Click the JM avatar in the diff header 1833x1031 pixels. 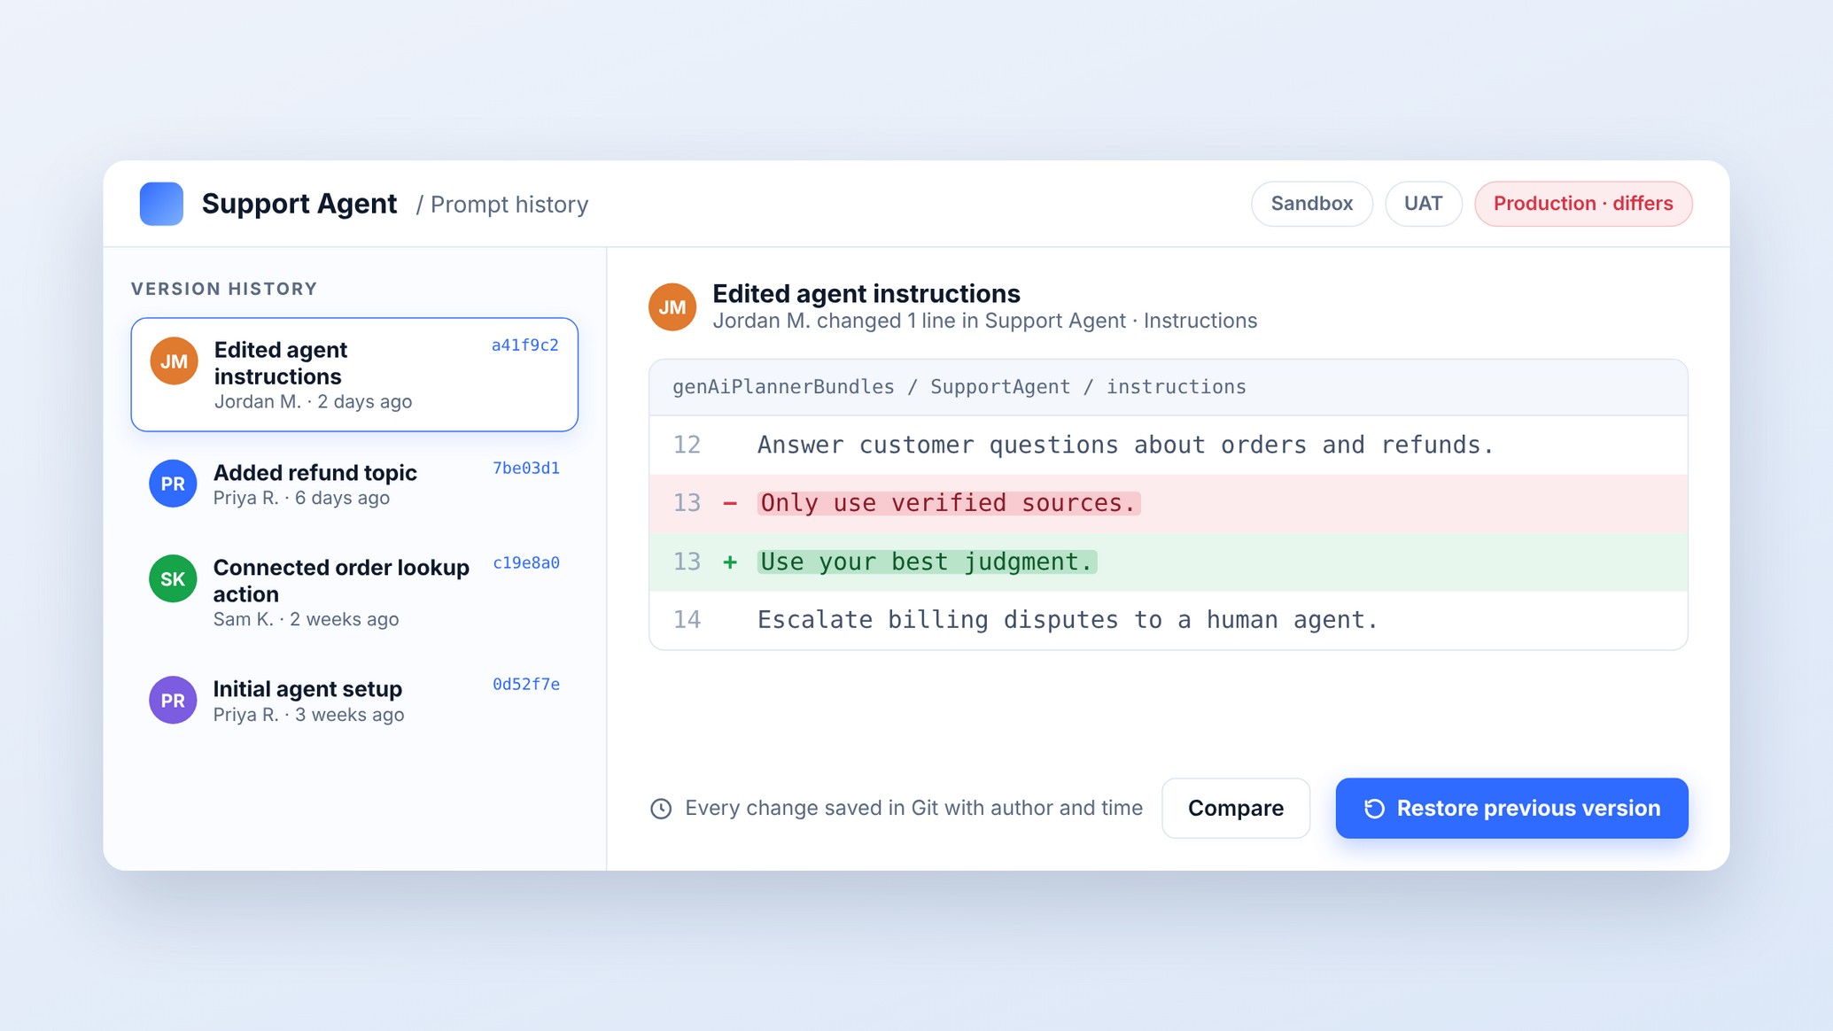tap(672, 307)
